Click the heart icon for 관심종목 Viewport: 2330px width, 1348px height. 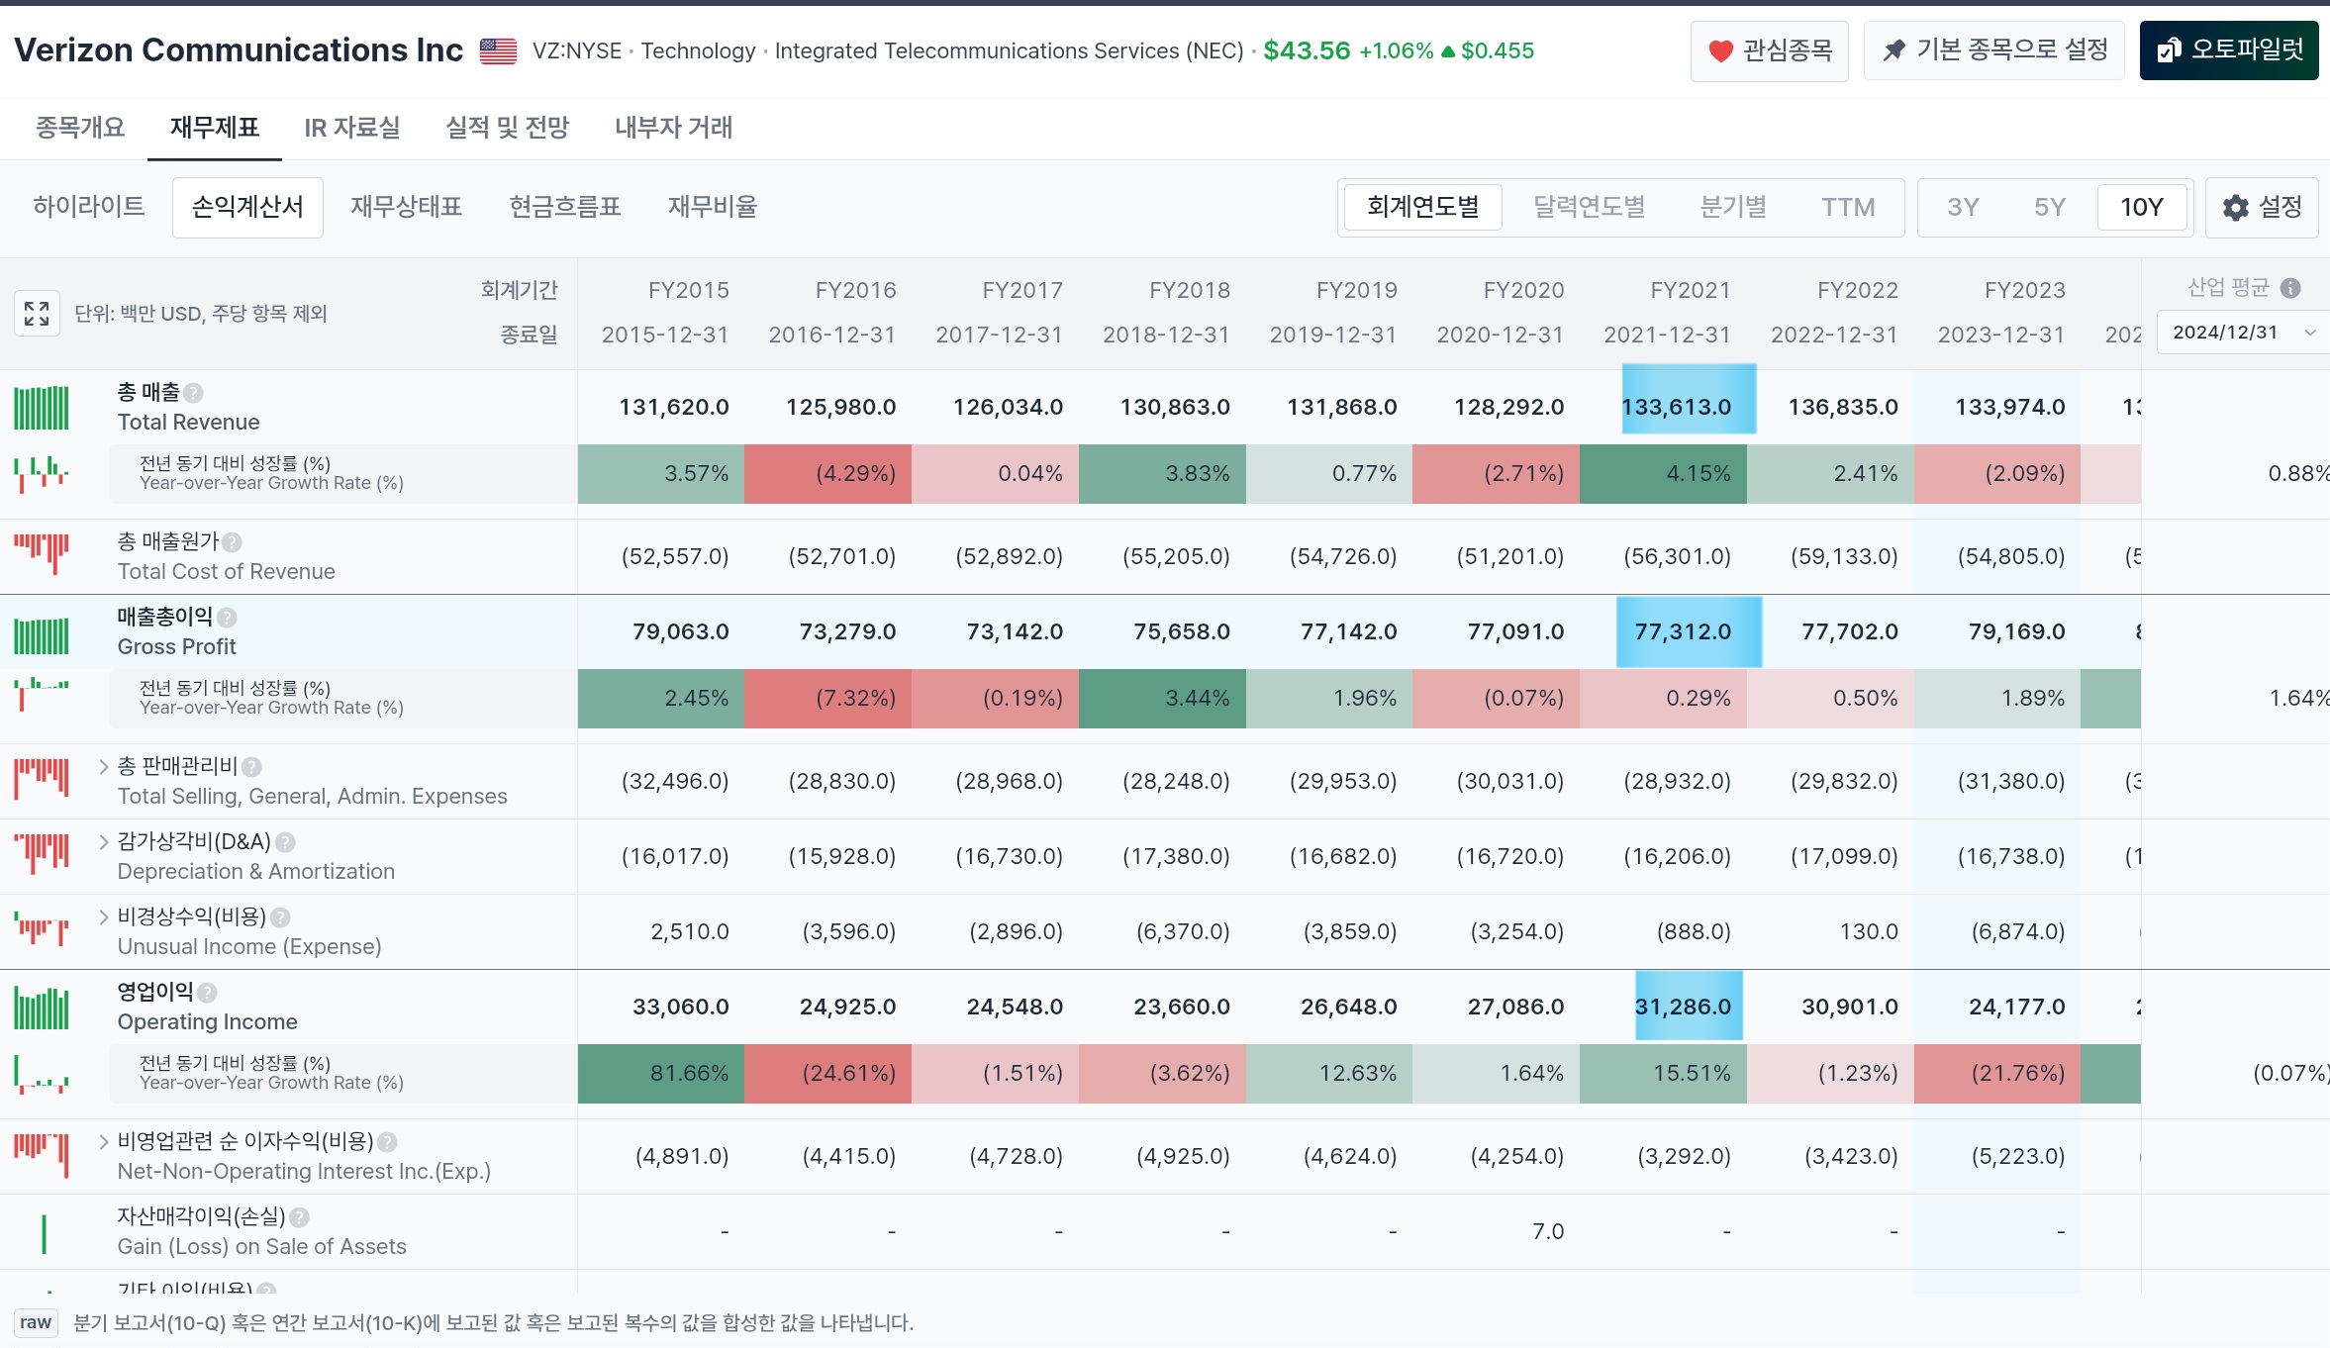(x=1721, y=50)
